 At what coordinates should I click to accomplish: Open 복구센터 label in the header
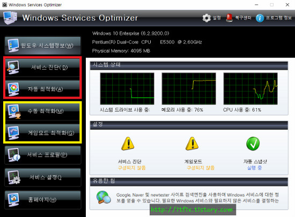(x=243, y=18)
